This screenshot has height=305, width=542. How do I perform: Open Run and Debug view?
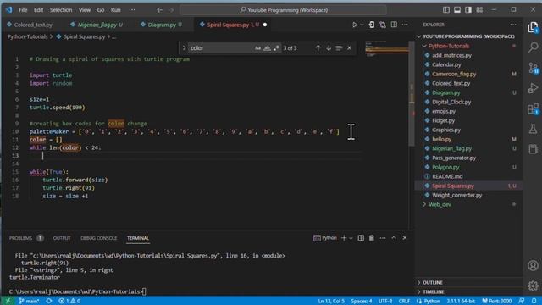[533, 88]
